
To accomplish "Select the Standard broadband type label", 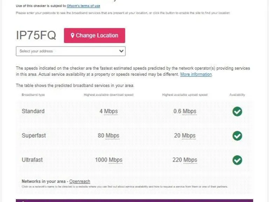I will [x=33, y=111].
